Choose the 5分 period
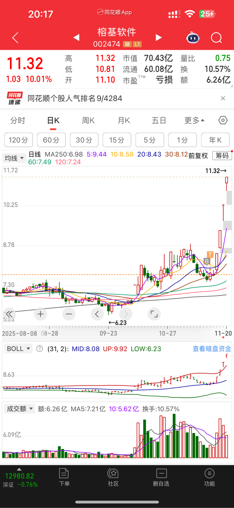 150,140
